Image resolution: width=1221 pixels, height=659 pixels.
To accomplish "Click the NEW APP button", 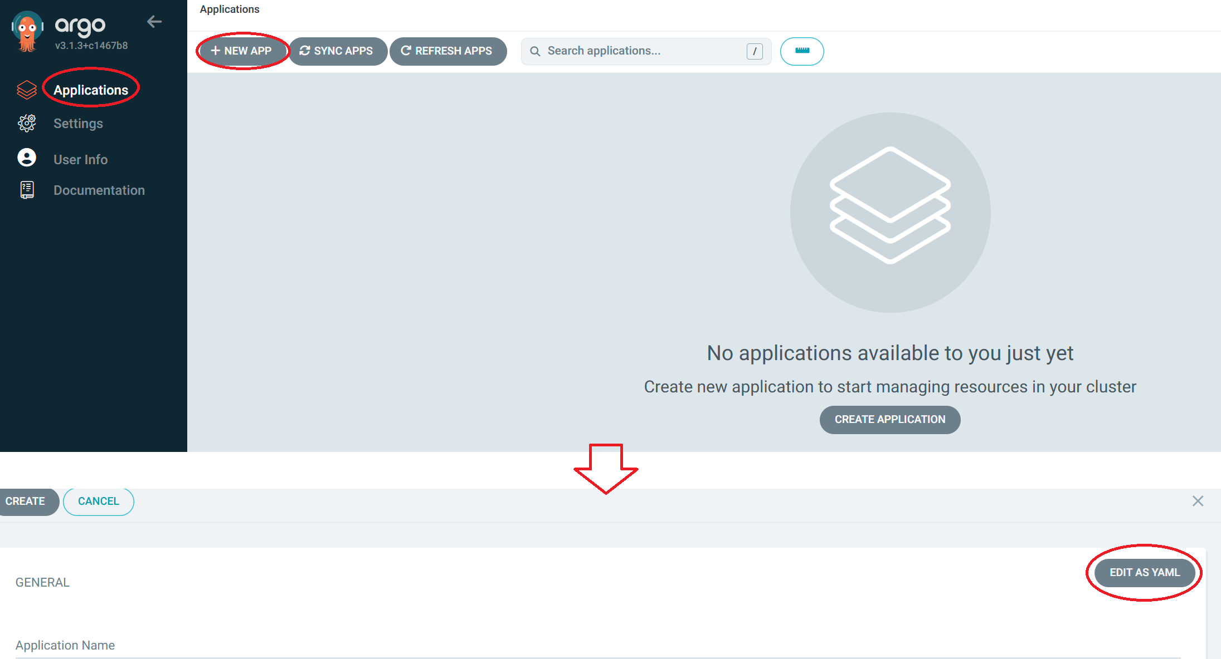I will coord(242,51).
